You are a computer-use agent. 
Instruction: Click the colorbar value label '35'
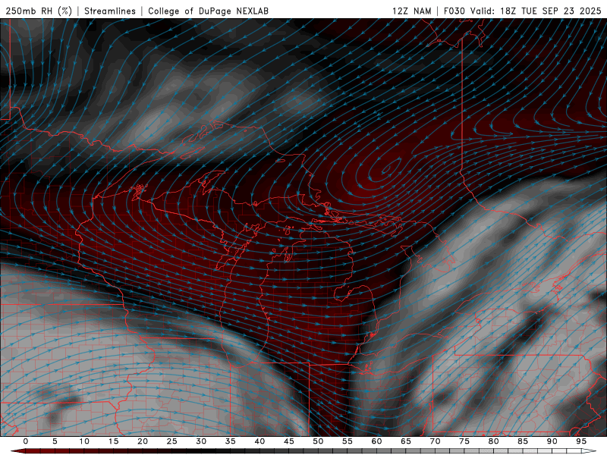coord(231,441)
